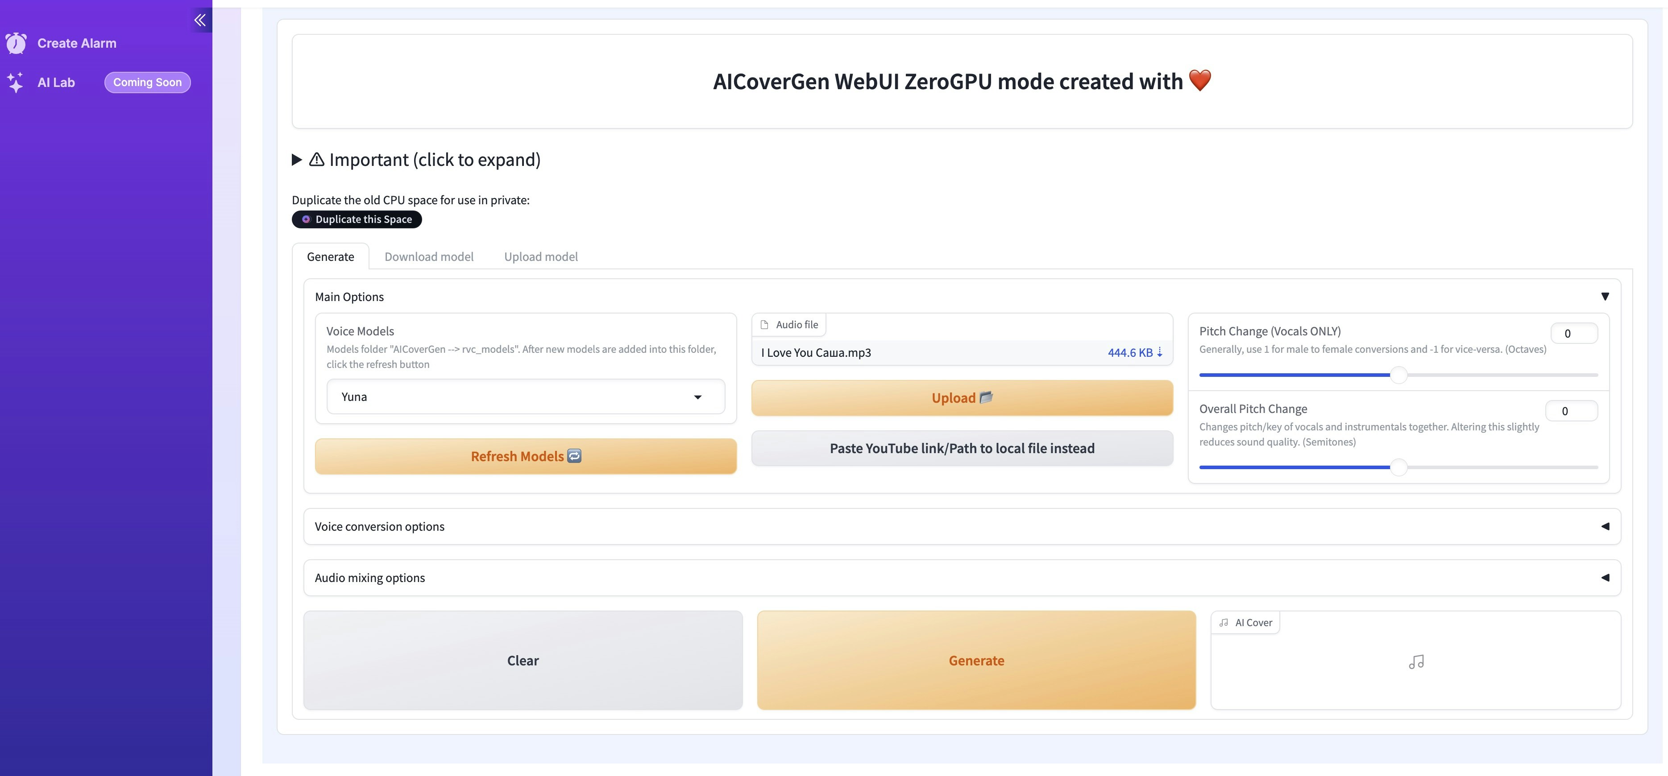This screenshot has height=776, width=1668.
Task: Click Paste YouTube link/Path button
Action: (962, 449)
